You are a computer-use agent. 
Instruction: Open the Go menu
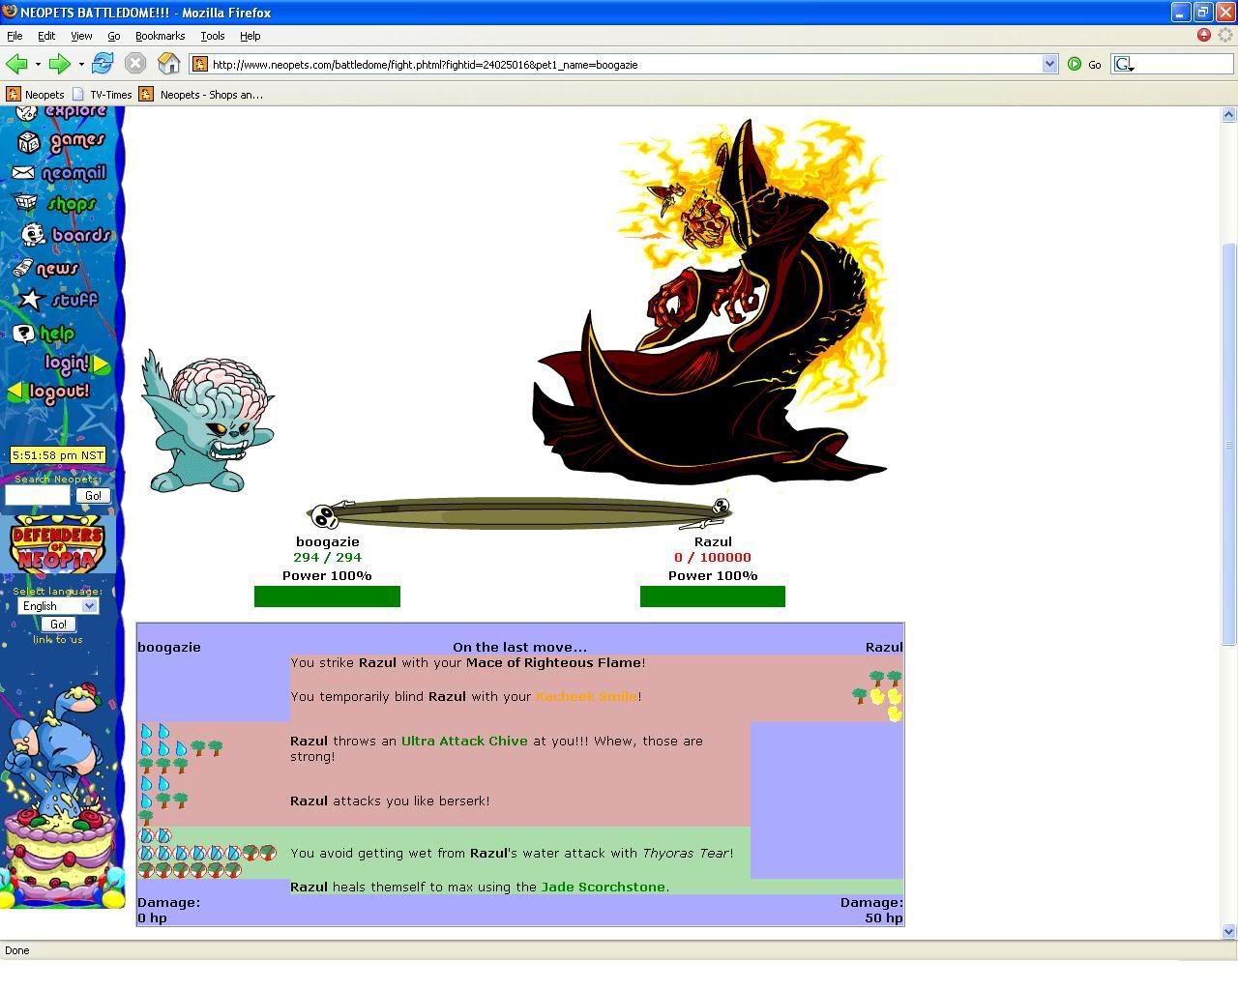114,36
